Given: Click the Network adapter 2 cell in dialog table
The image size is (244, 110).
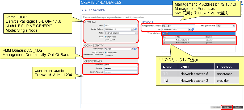Looking at the screenshot, I should click(x=191, y=40).
